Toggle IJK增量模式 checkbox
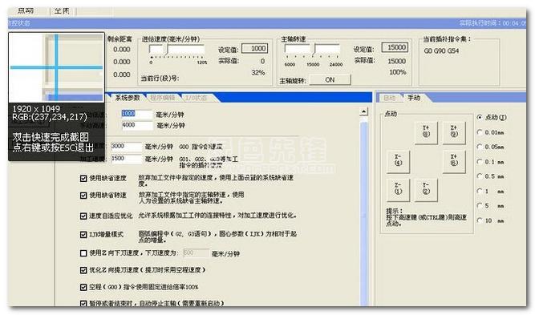 [x=83, y=235]
